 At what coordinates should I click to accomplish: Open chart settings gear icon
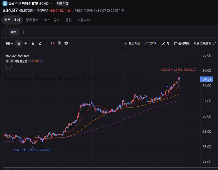pyautogui.click(x=66, y=43)
